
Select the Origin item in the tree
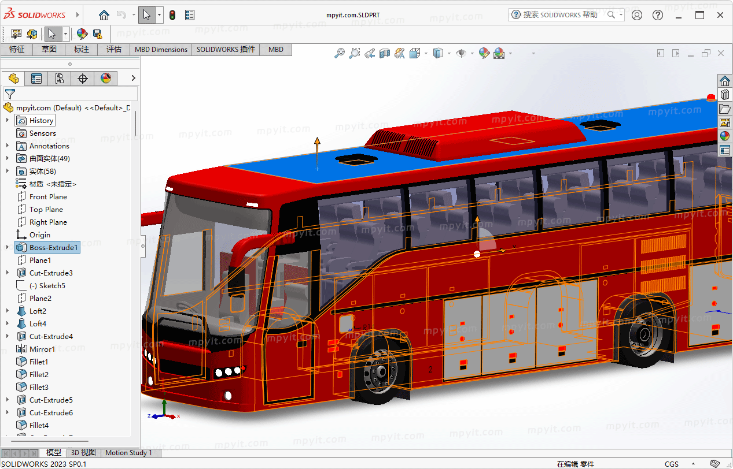40,234
